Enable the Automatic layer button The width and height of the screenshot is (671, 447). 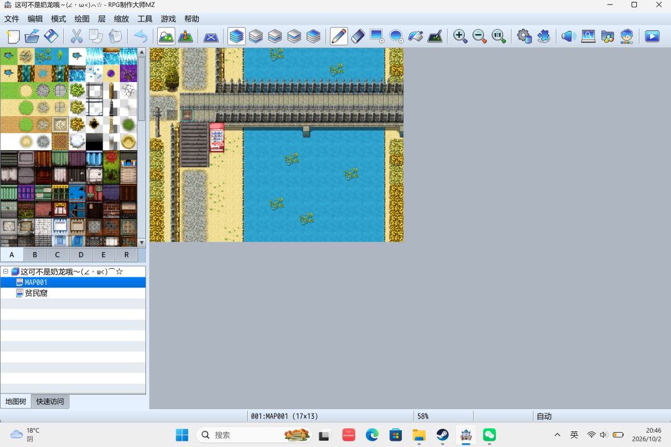237,37
